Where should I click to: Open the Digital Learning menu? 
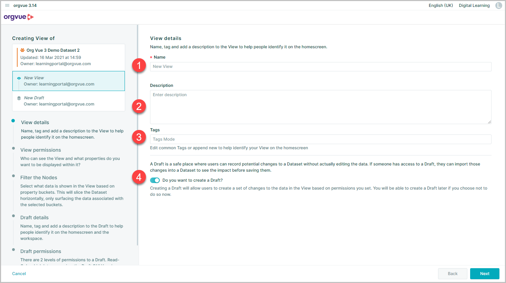pyautogui.click(x=474, y=6)
